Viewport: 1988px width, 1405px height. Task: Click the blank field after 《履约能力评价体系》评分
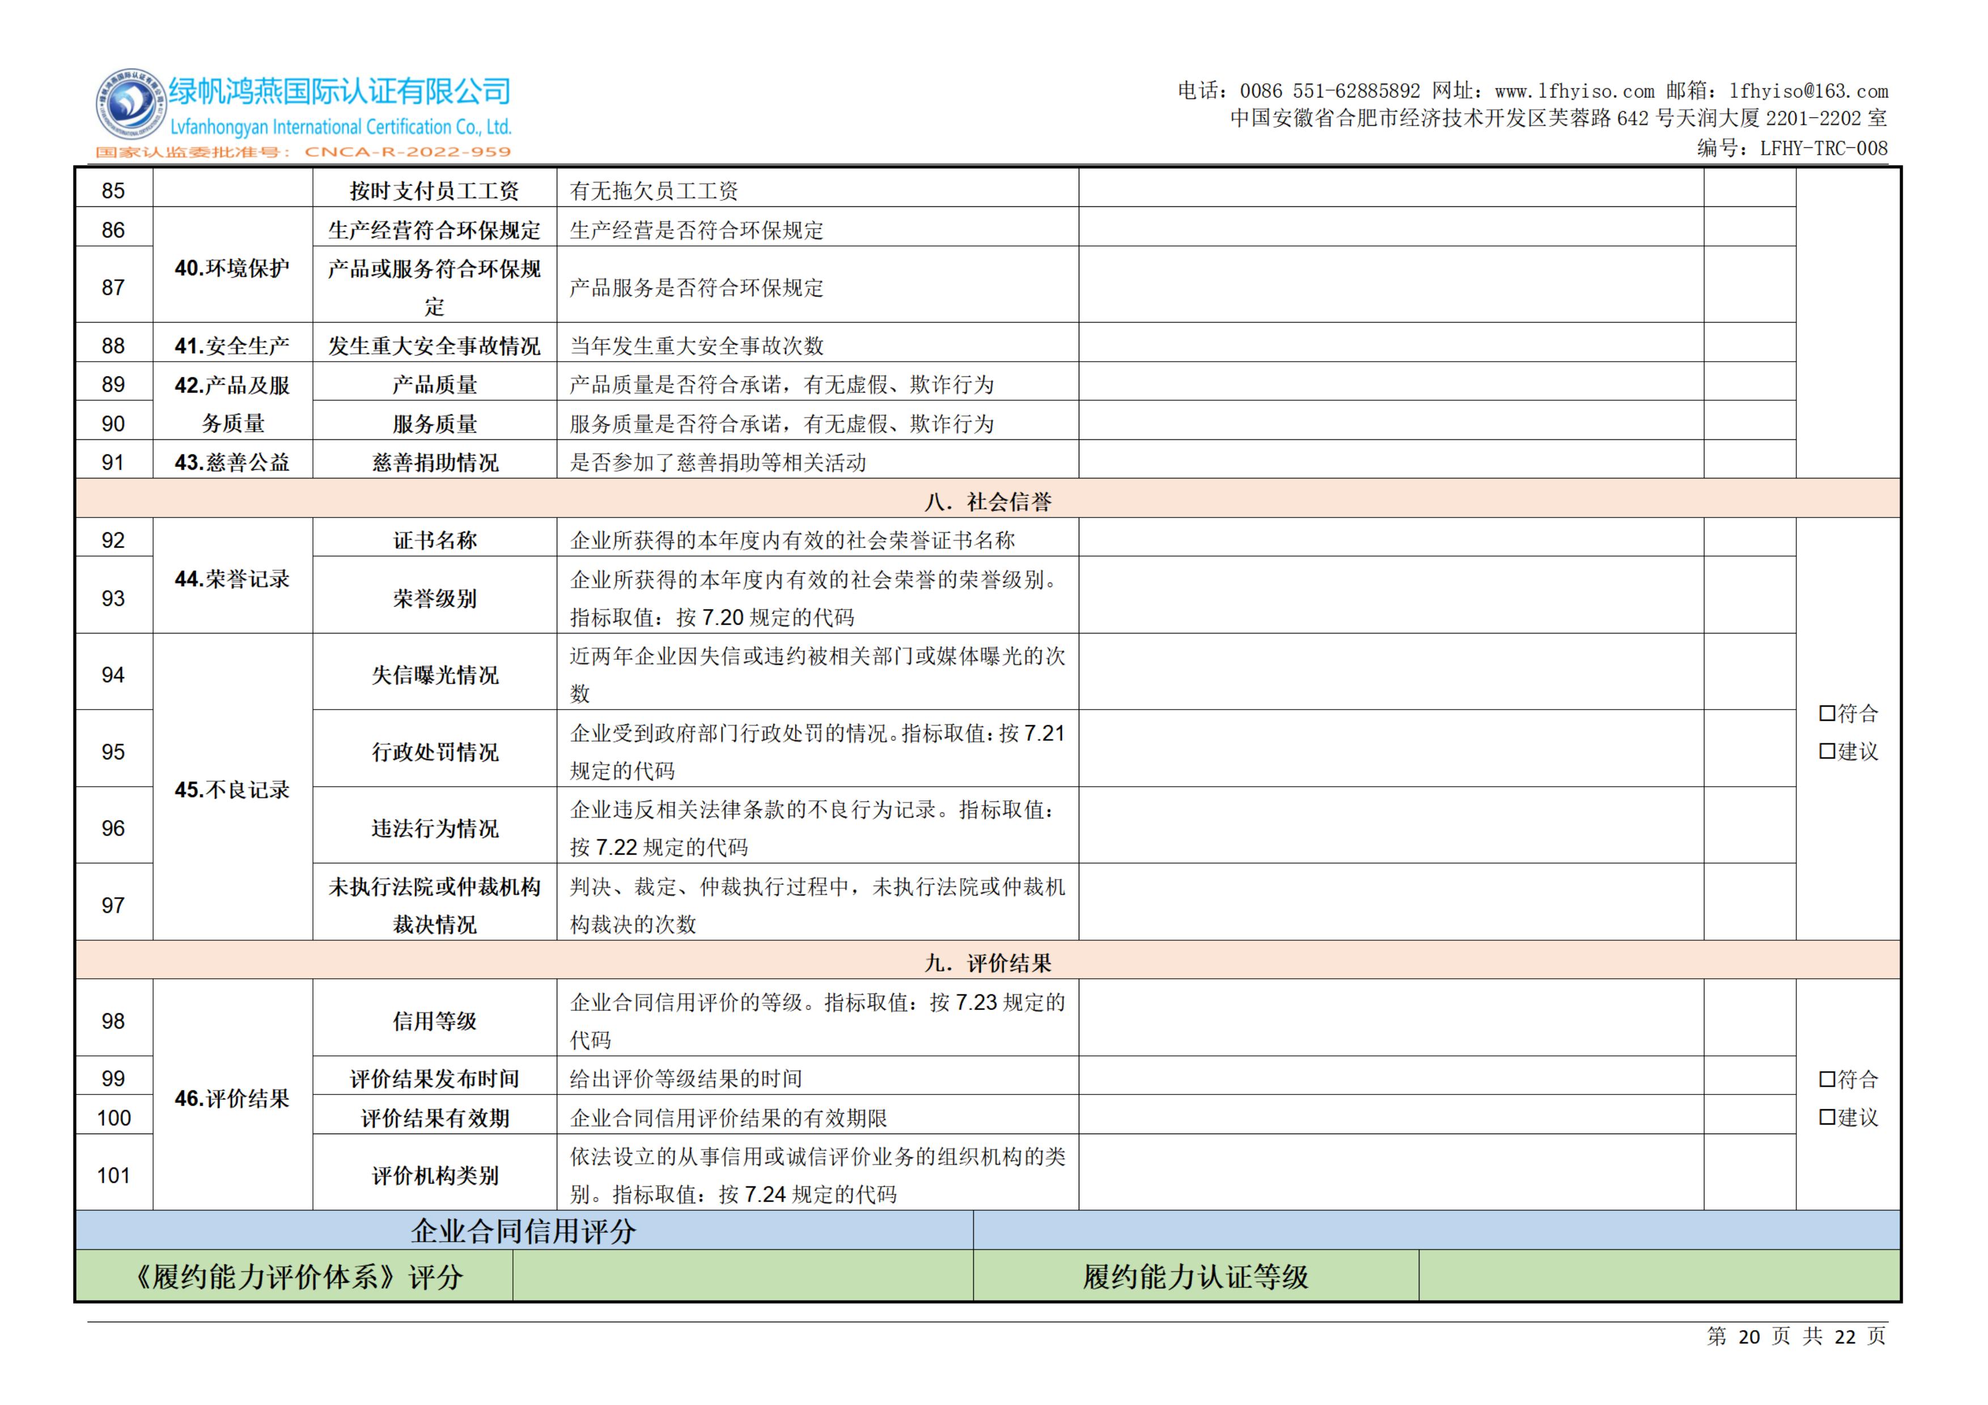coord(742,1276)
